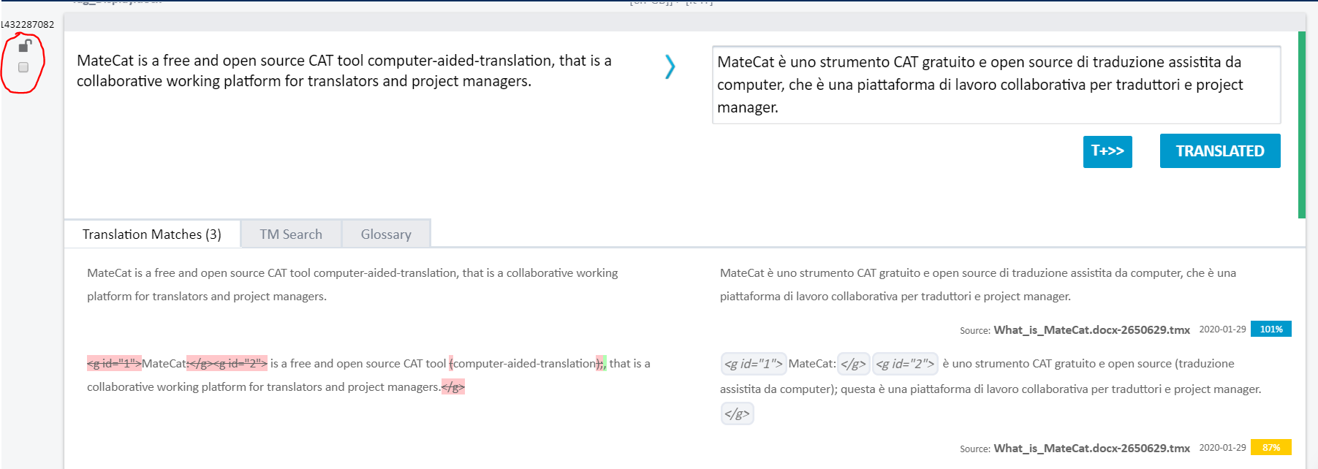The width and height of the screenshot is (1318, 469).
Task: Tick the segment selection checkbox under the padlock
Action: [23, 67]
